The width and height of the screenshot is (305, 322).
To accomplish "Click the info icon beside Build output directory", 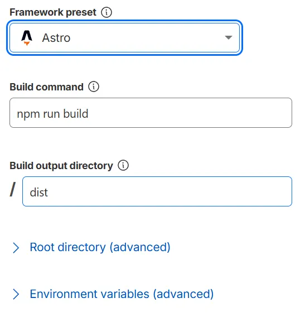I will coord(123,165).
